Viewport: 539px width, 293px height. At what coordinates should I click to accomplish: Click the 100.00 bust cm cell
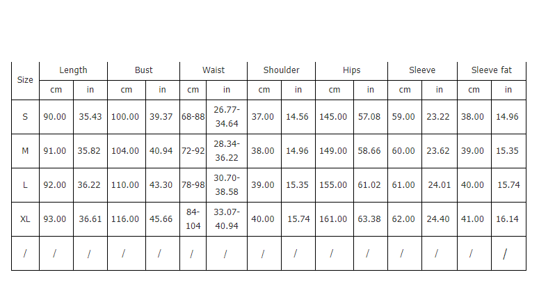pos(125,117)
